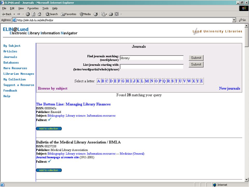The height and width of the screenshot is (187, 249).
Task: Open the New journals link
Action: (x=230, y=88)
